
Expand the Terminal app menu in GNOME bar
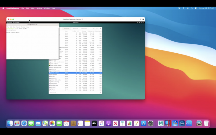(17, 22)
